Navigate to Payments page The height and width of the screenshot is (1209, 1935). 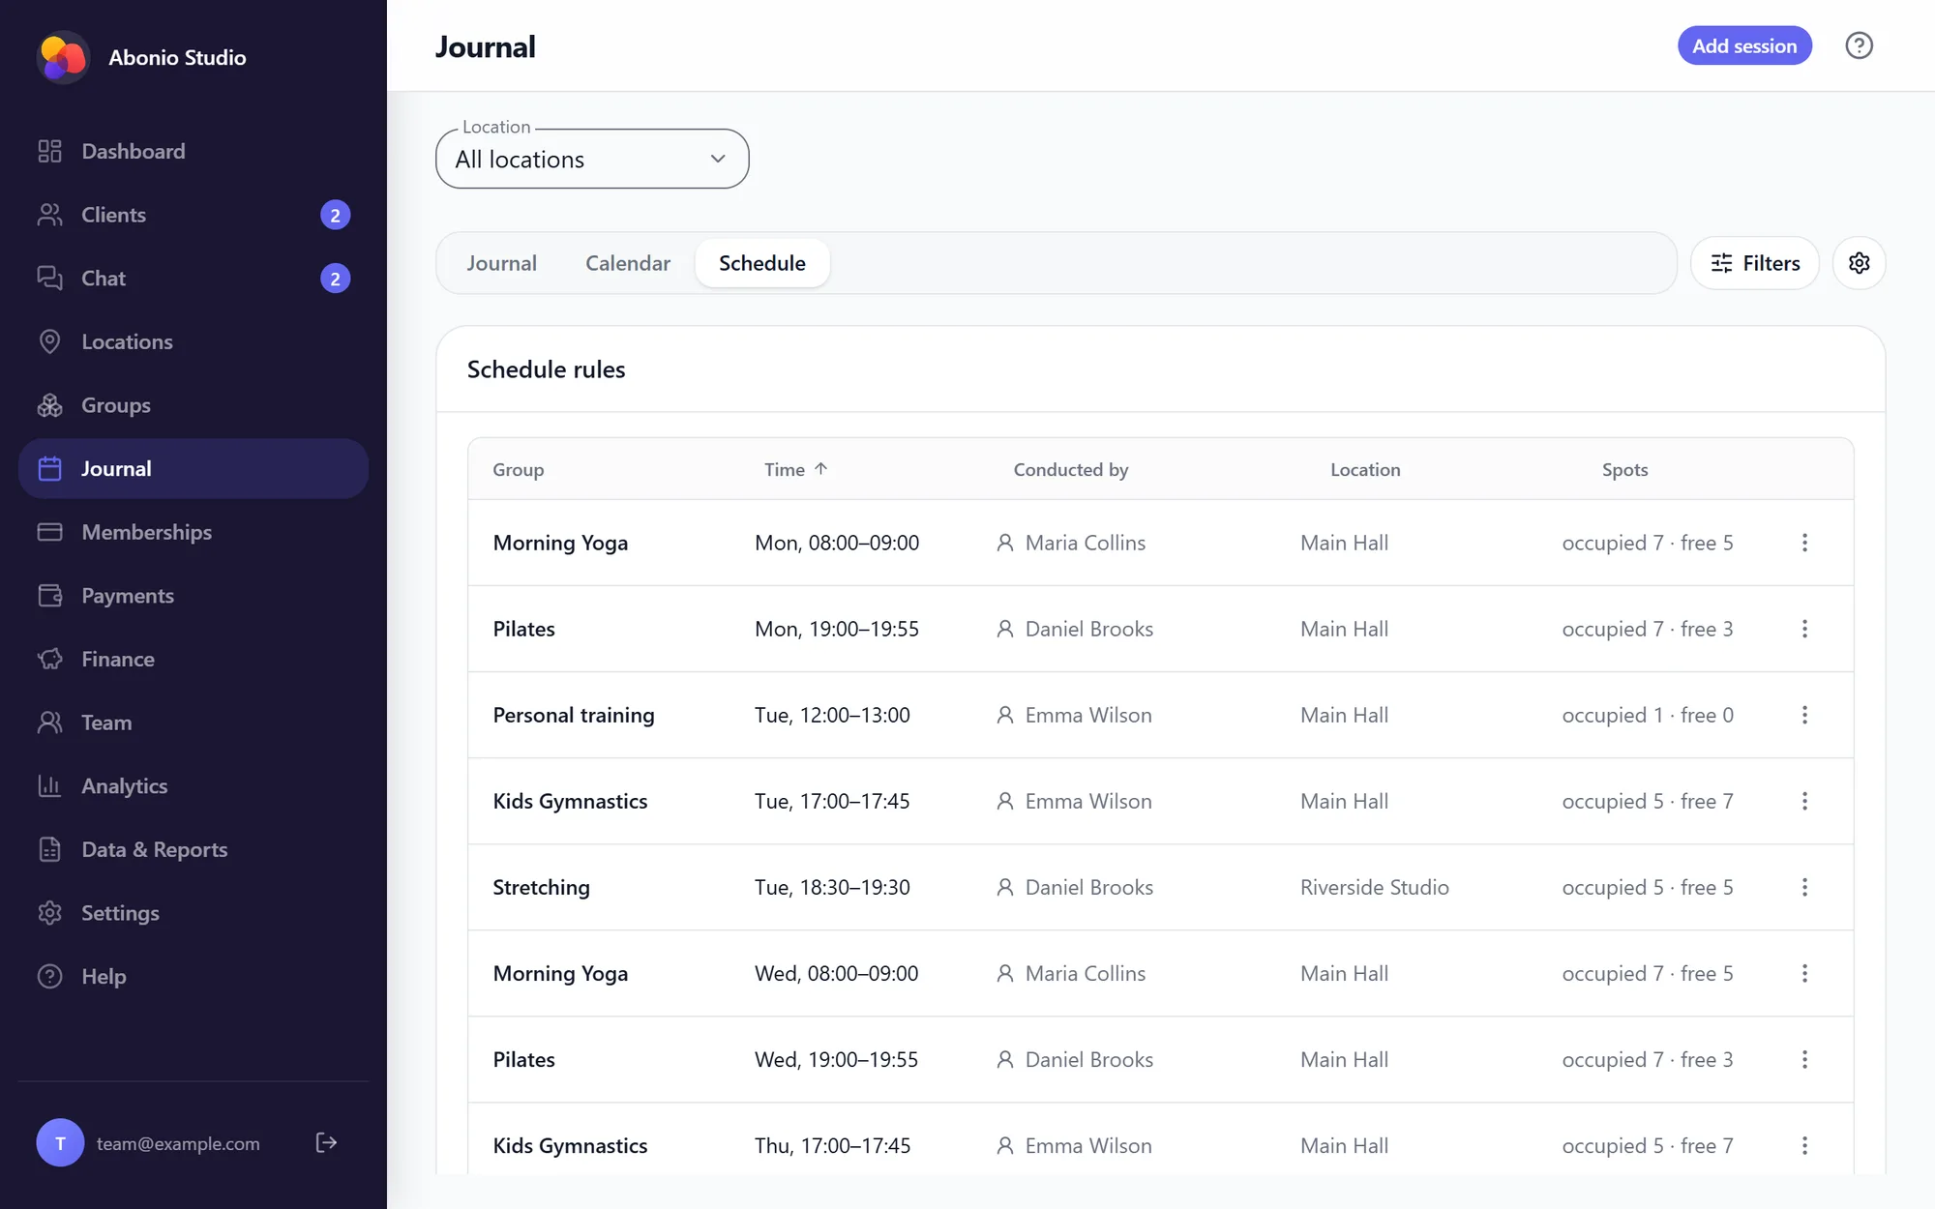tap(193, 596)
